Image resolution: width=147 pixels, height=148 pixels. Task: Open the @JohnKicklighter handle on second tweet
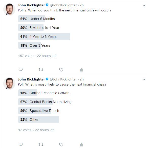click(x=63, y=79)
